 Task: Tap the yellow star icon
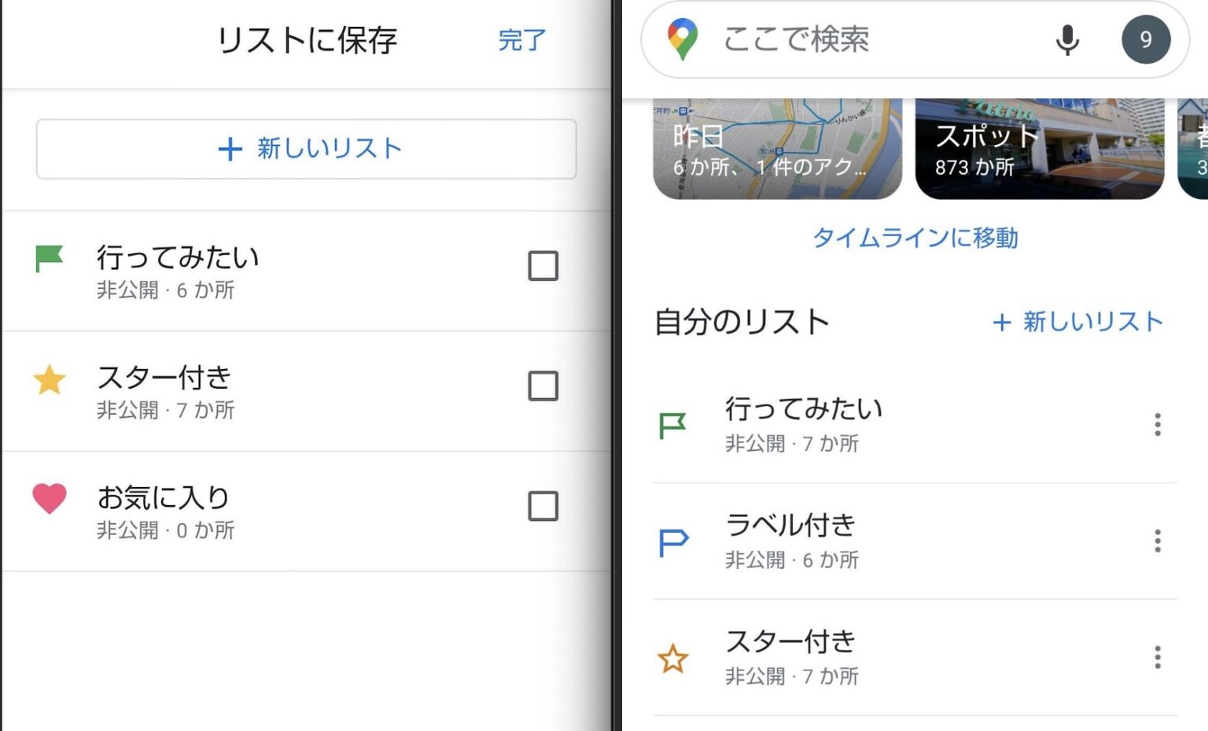point(50,380)
